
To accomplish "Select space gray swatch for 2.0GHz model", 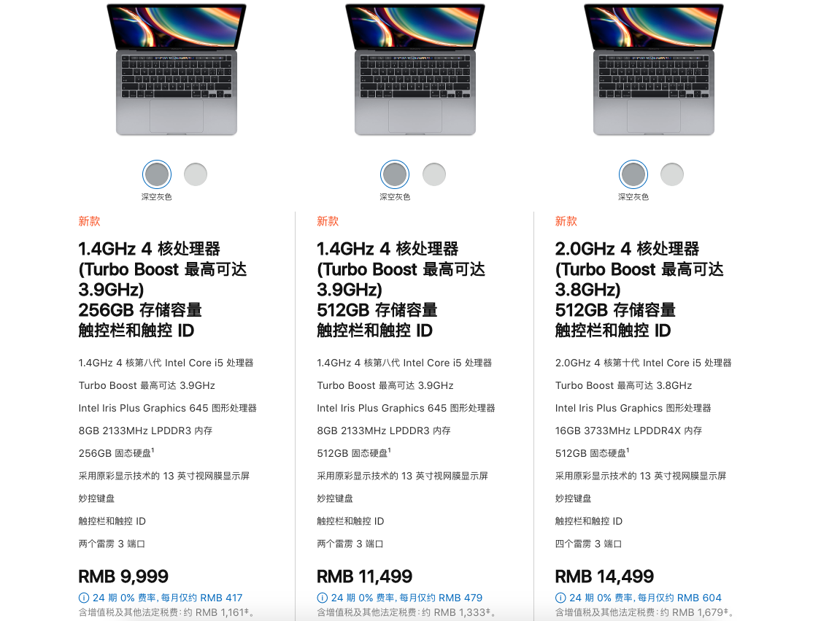I will pos(633,174).
